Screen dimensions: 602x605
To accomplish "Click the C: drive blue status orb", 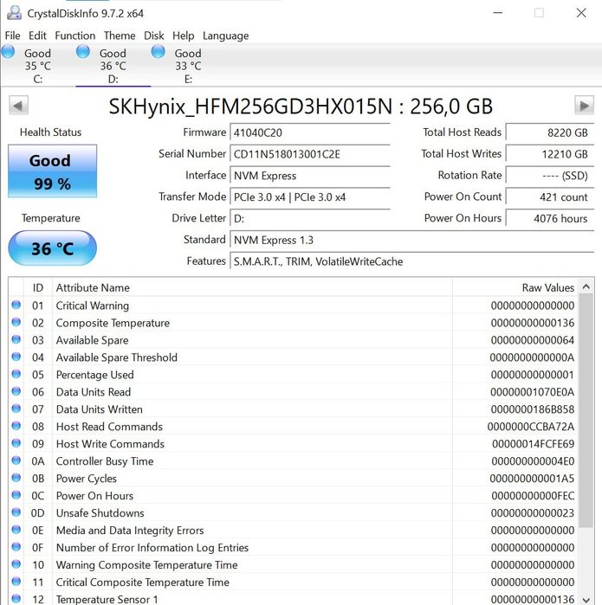I will [x=8, y=52].
